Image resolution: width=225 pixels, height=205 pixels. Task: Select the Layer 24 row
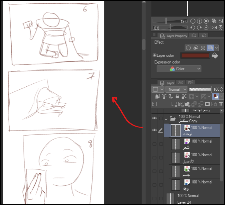[192, 199]
